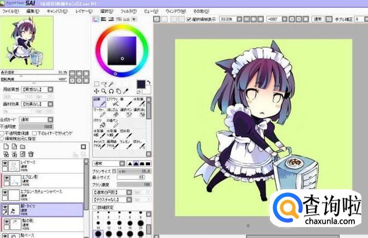Select the rotate view tool
The image size is (368, 238).
111,91
